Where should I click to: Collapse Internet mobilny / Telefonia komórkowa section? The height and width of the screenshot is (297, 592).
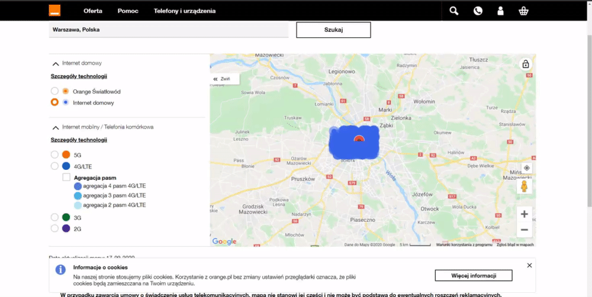point(56,128)
